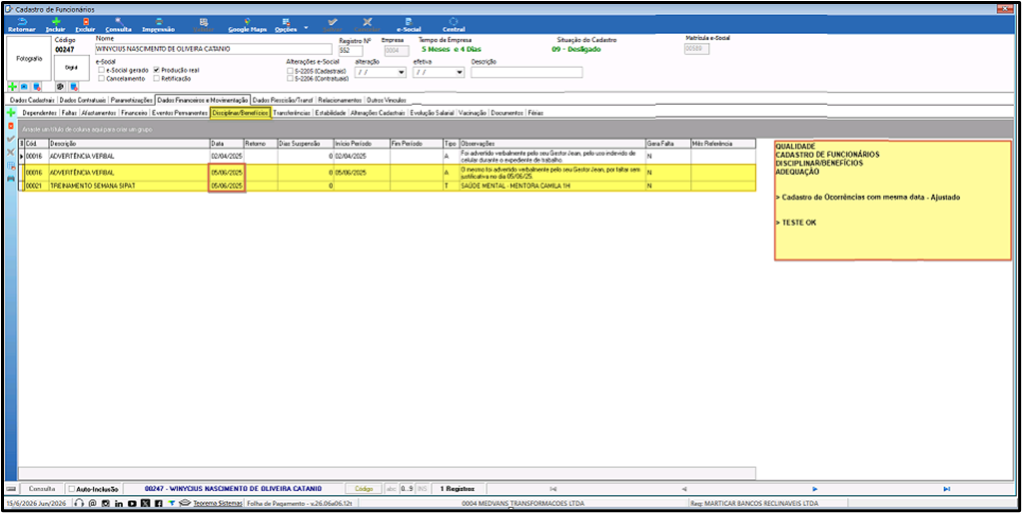Click the Excluir toolbar icon
Viewport: 1022px width, 513px height.
click(x=85, y=22)
